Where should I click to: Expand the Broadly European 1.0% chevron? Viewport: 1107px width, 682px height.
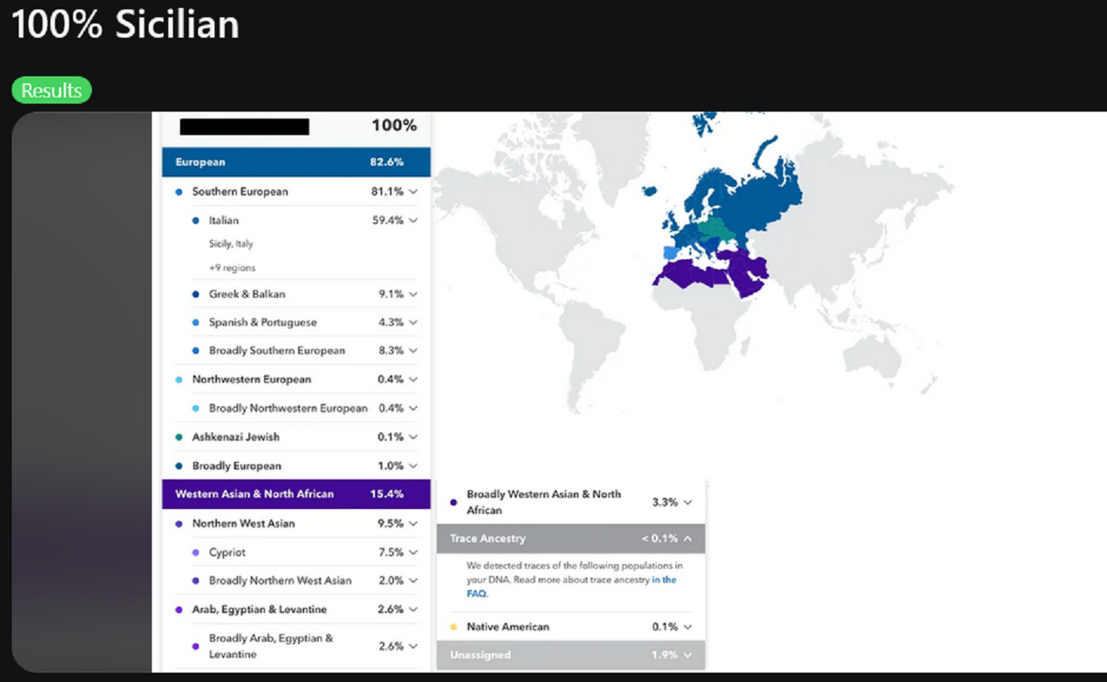point(414,466)
